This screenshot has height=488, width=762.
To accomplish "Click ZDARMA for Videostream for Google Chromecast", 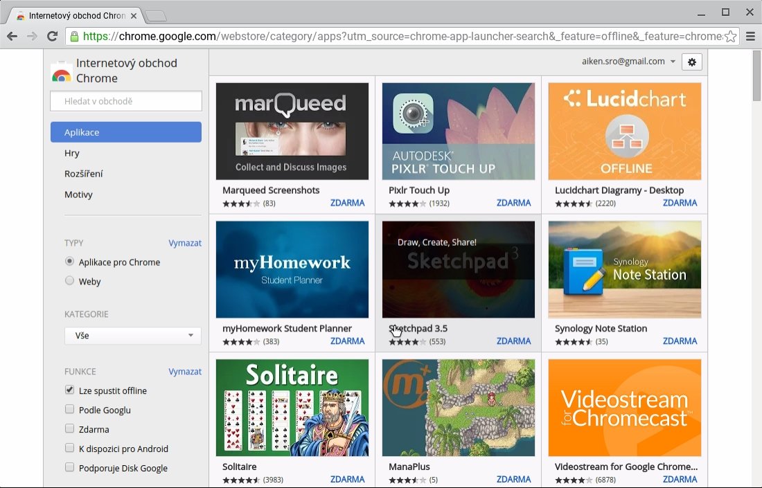I will (x=680, y=479).
